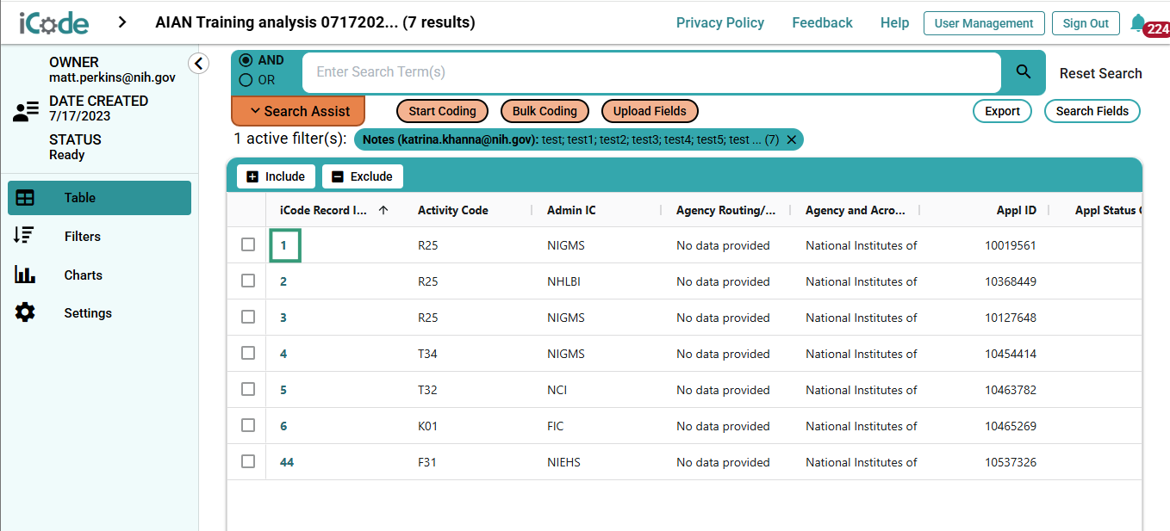The width and height of the screenshot is (1170, 531).
Task: Remove the Notes filter chip with X
Action: (792, 139)
